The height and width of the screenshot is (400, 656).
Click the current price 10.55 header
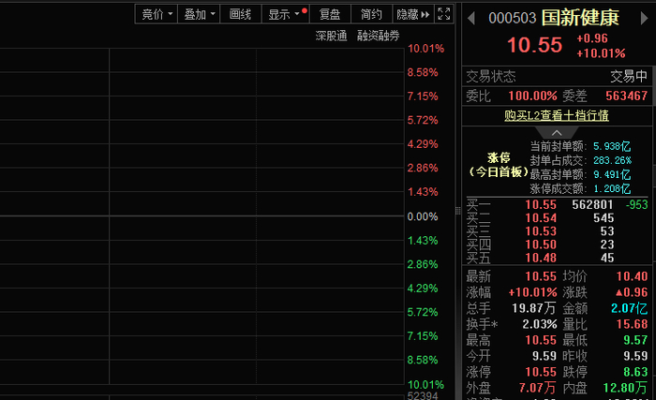(x=535, y=45)
